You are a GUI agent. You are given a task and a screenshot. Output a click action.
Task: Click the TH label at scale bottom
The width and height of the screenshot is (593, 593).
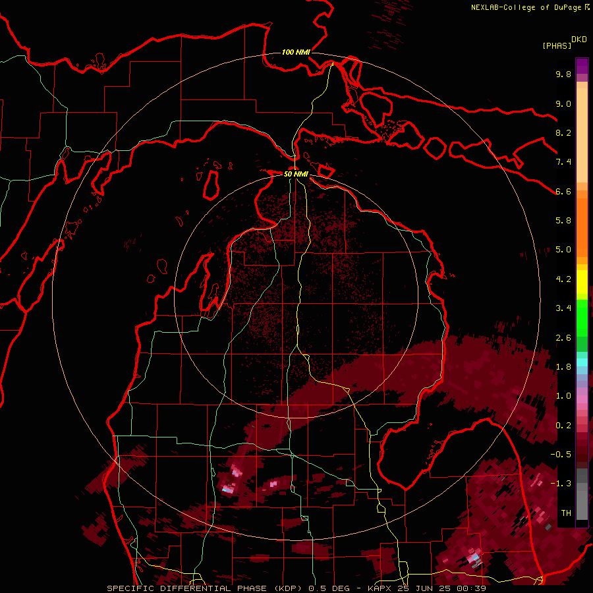566,513
